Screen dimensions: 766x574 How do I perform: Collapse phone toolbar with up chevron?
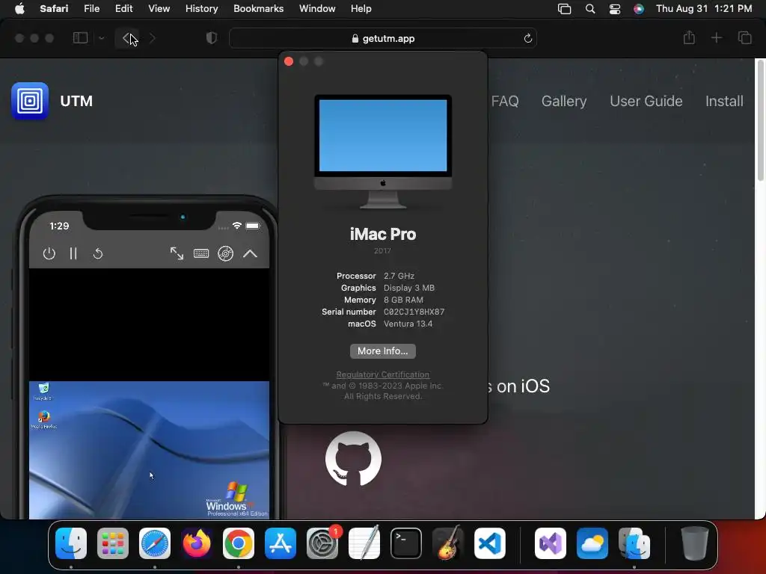[x=250, y=253]
